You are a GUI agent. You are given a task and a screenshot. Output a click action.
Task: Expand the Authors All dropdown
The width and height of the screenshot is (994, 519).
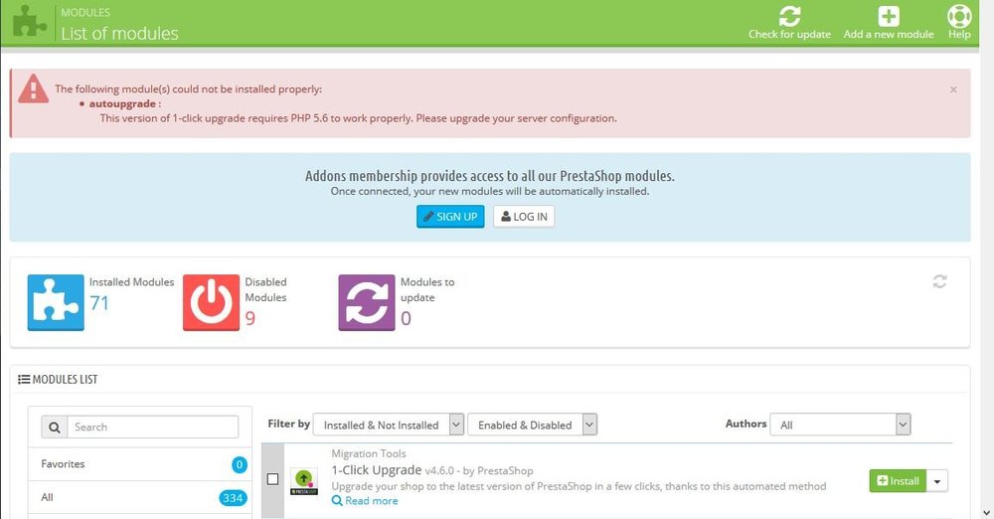pyautogui.click(x=841, y=425)
